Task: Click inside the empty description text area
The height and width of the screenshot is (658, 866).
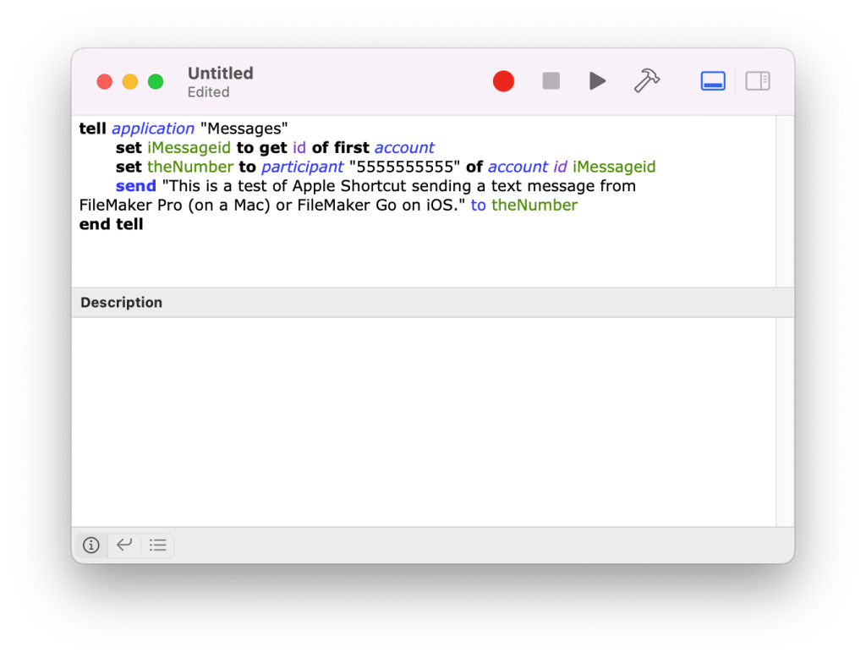Action: pos(423,421)
